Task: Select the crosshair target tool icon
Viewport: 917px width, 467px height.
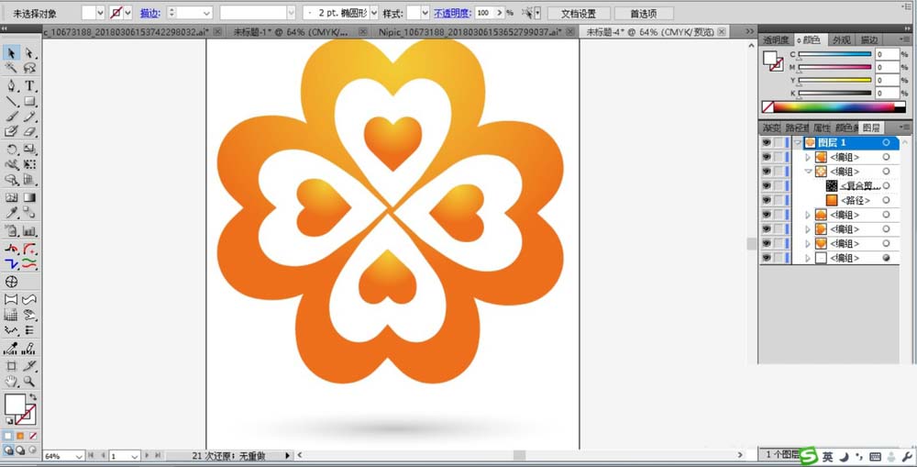Action: [x=11, y=282]
